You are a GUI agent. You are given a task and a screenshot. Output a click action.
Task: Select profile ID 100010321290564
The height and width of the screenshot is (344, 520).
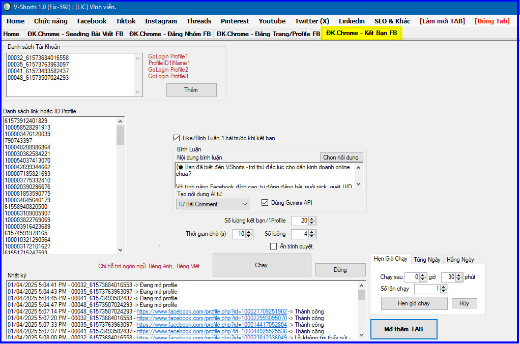point(27,240)
